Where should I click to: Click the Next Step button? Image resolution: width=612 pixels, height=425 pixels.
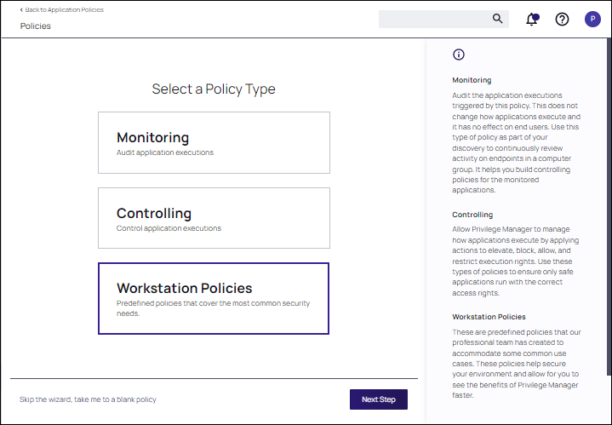coord(379,399)
